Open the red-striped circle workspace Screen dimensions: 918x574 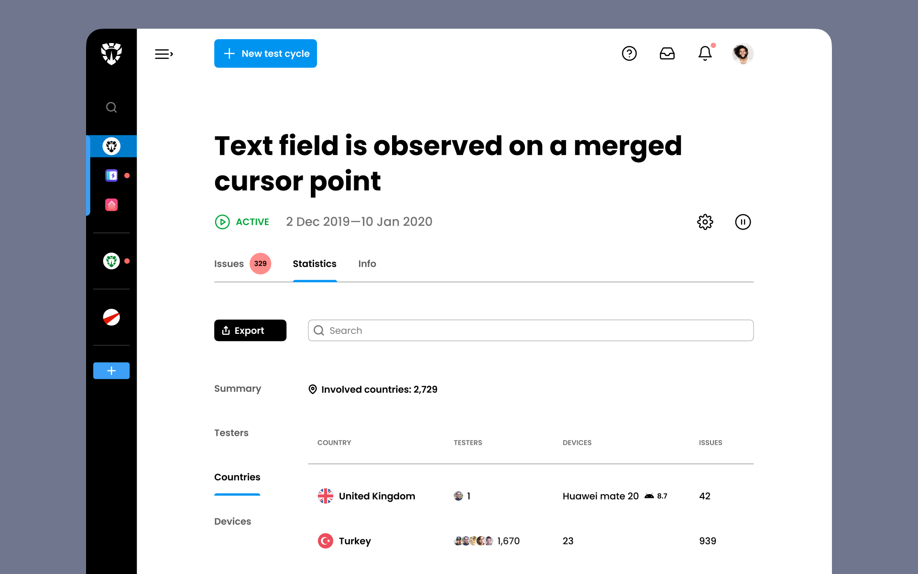111,317
